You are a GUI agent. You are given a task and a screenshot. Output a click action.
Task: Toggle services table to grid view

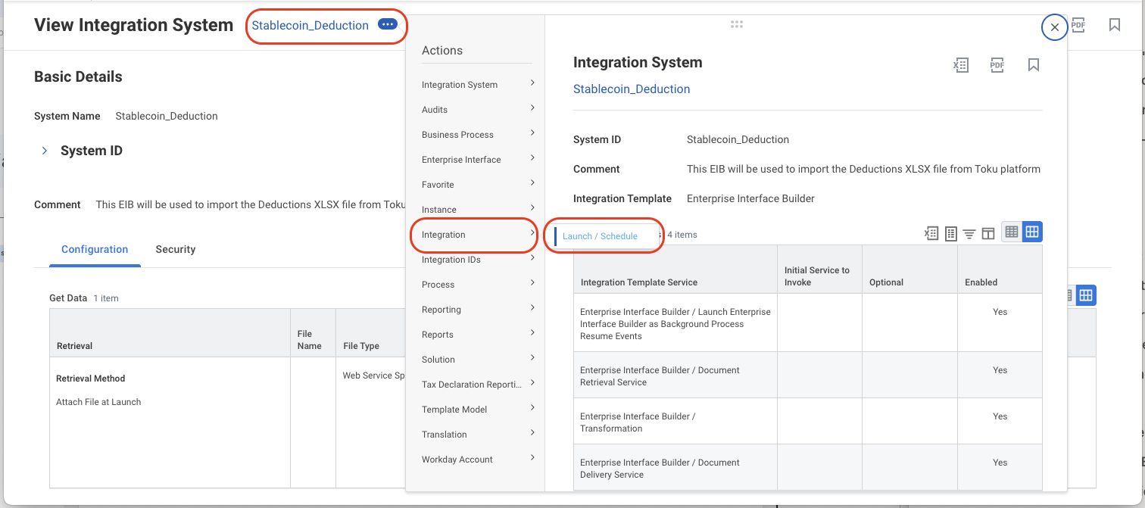1032,233
